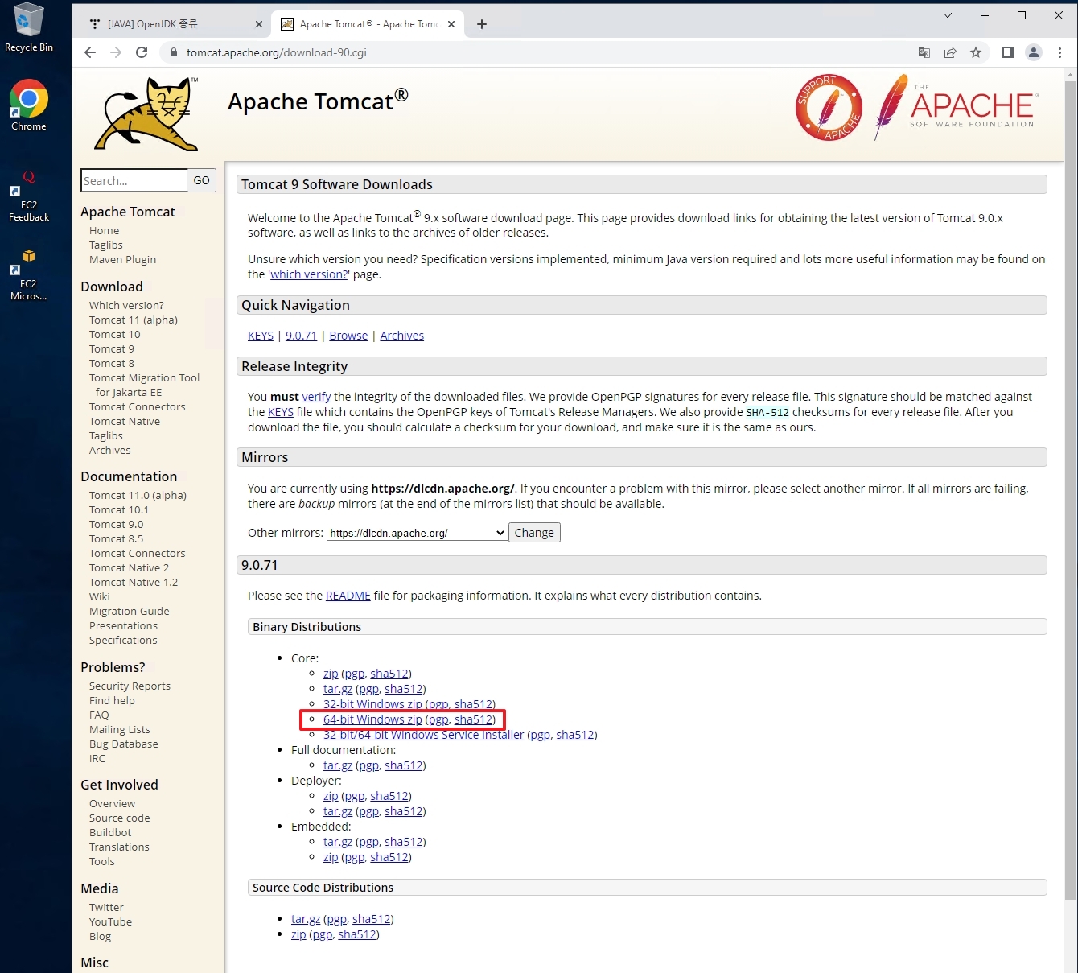Click the Apache Software Foundation logo
The image size is (1078, 973).
[x=957, y=106]
